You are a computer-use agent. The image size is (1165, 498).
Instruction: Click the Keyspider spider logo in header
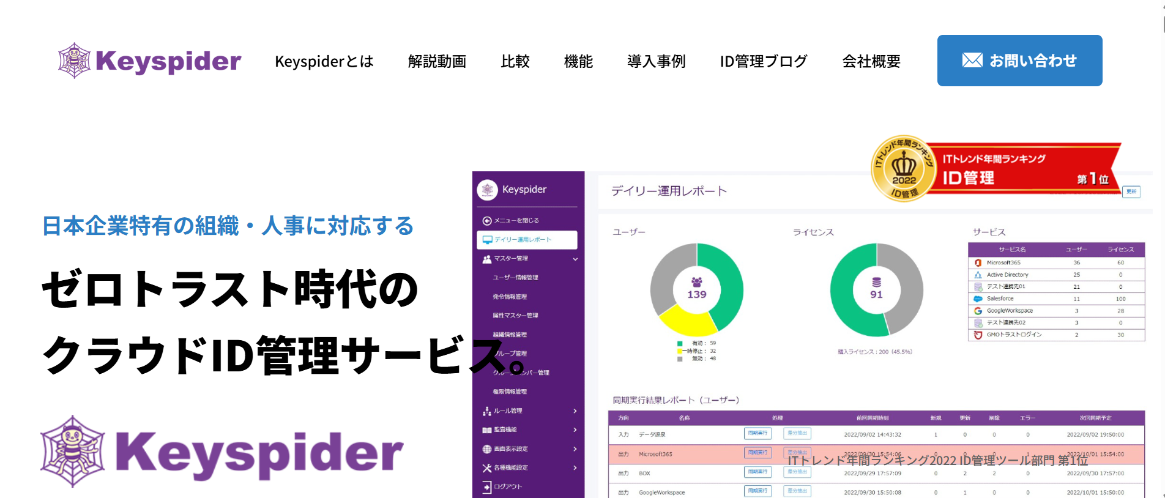click(74, 61)
